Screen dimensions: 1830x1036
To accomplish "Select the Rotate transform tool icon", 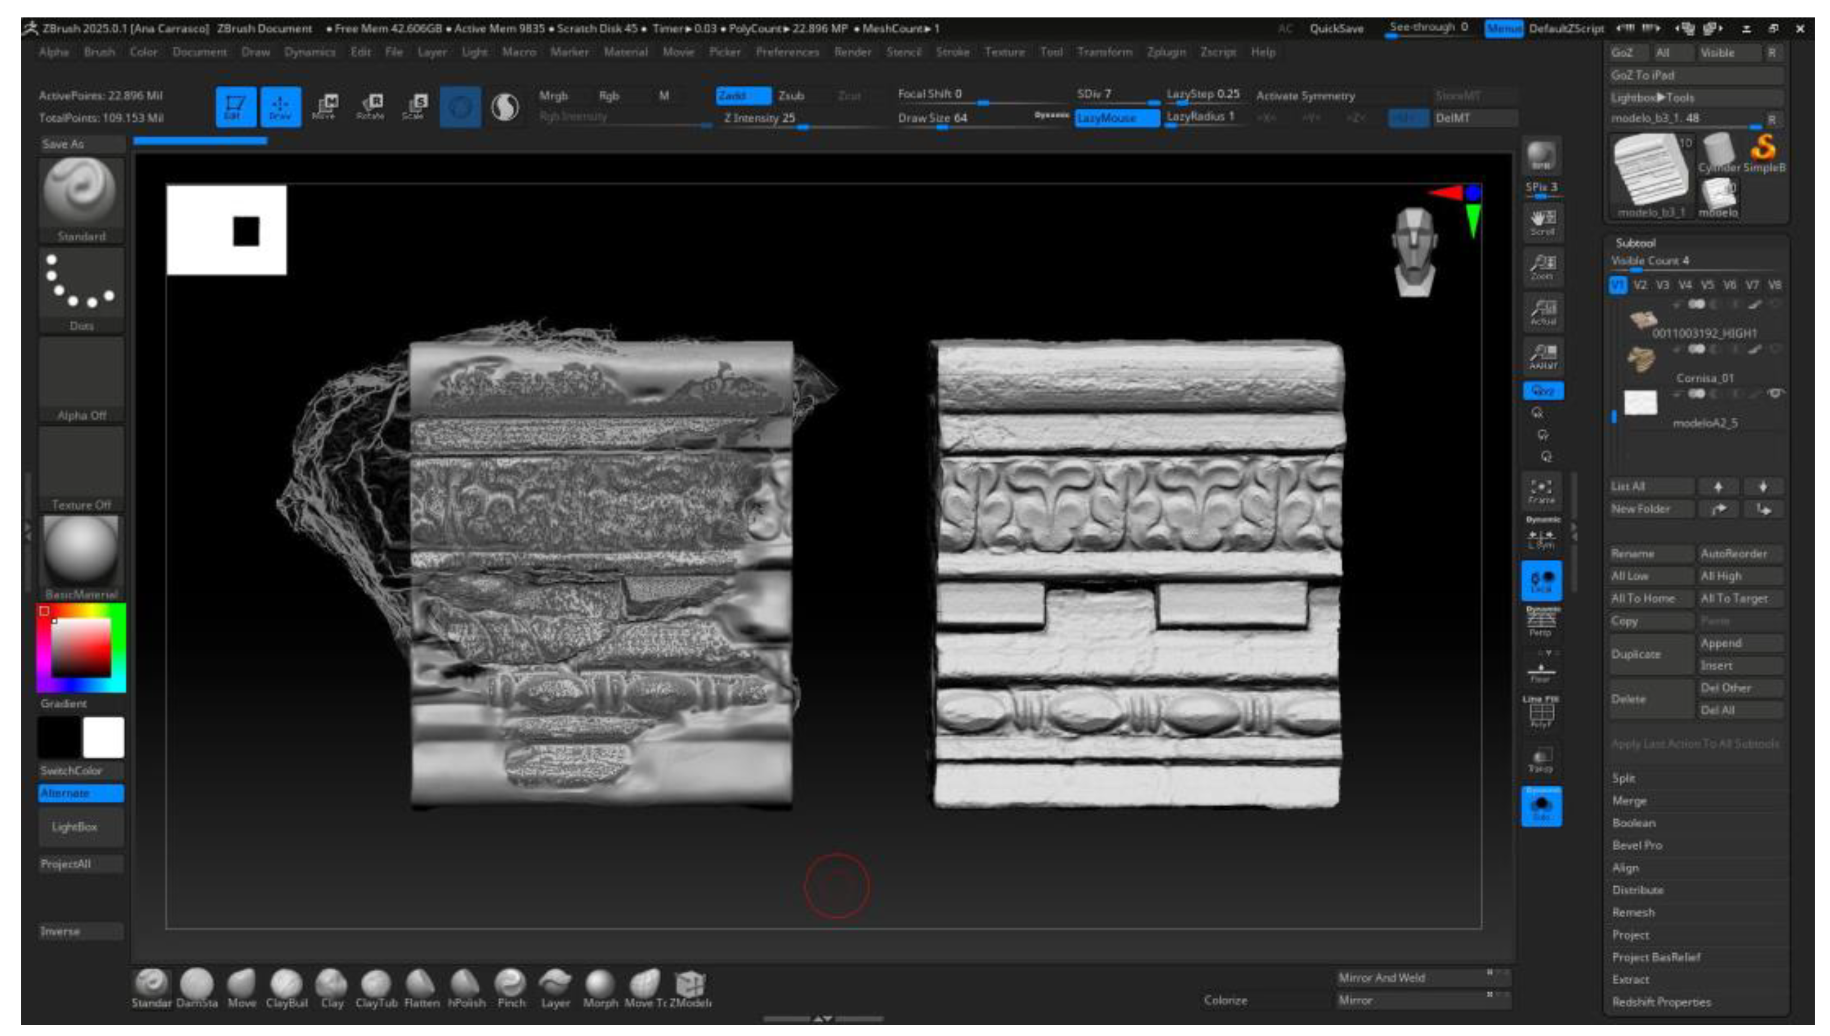I will [x=371, y=106].
